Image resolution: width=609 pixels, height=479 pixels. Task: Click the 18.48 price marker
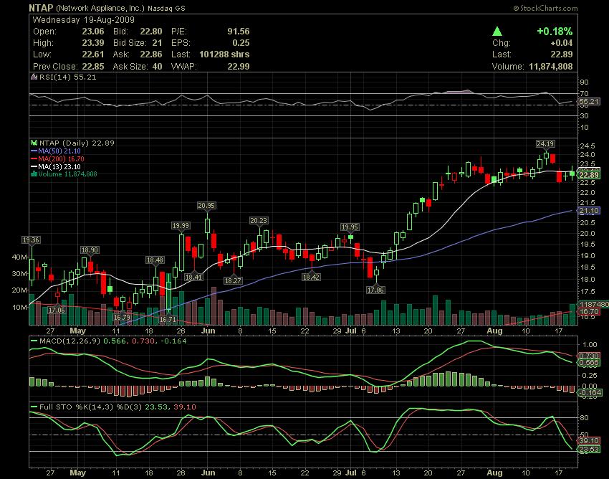tap(155, 260)
